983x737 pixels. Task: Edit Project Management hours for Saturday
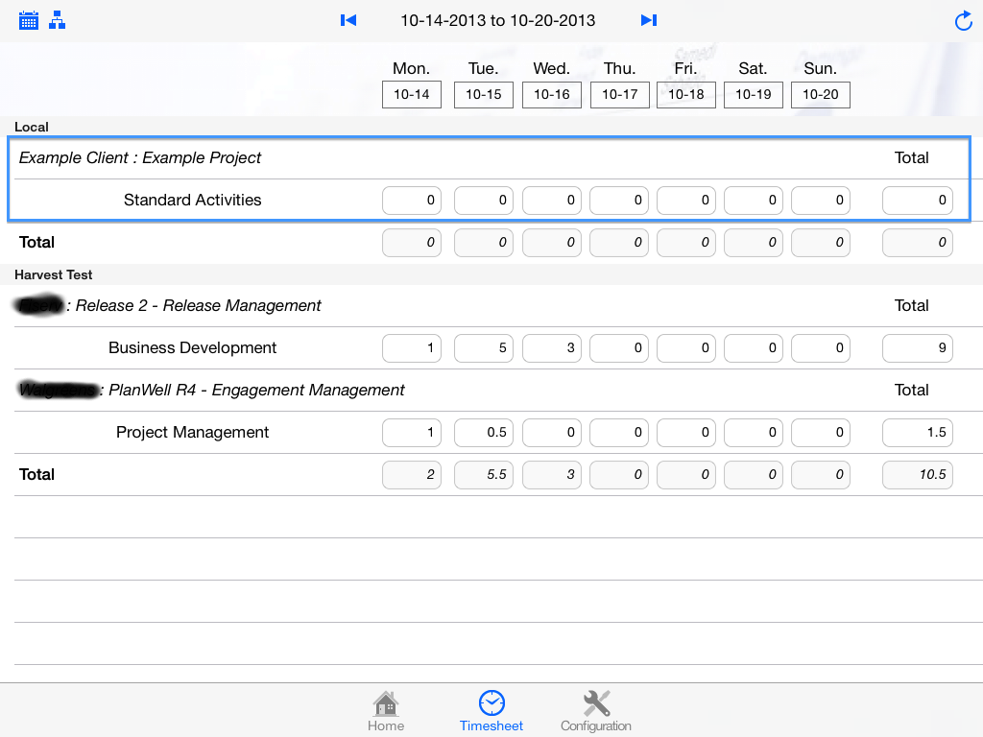(754, 433)
